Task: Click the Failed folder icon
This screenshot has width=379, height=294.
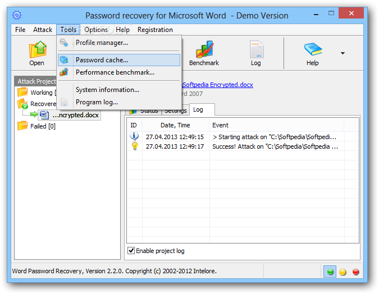Action: point(22,126)
